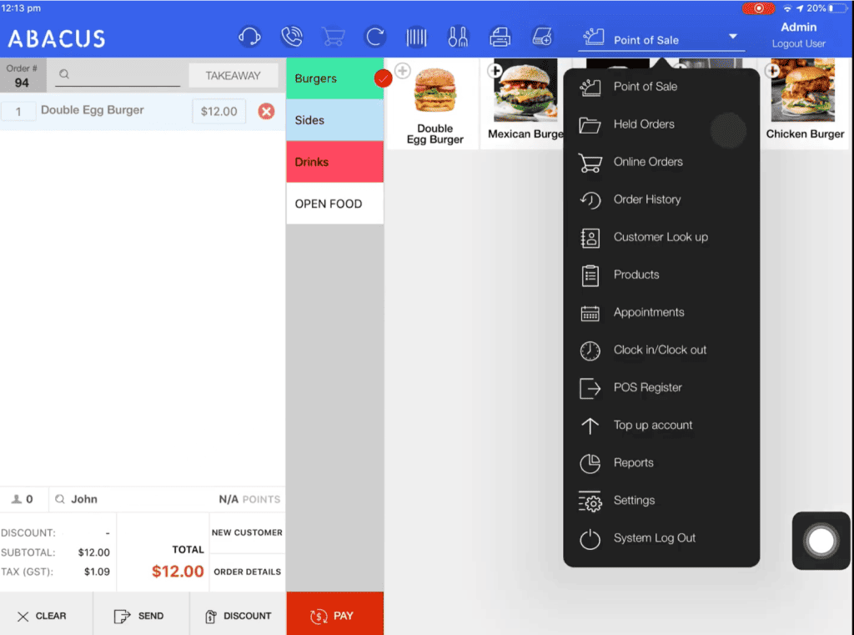Click the phone call icon in toolbar
Screen dimensions: 854x635
point(292,36)
